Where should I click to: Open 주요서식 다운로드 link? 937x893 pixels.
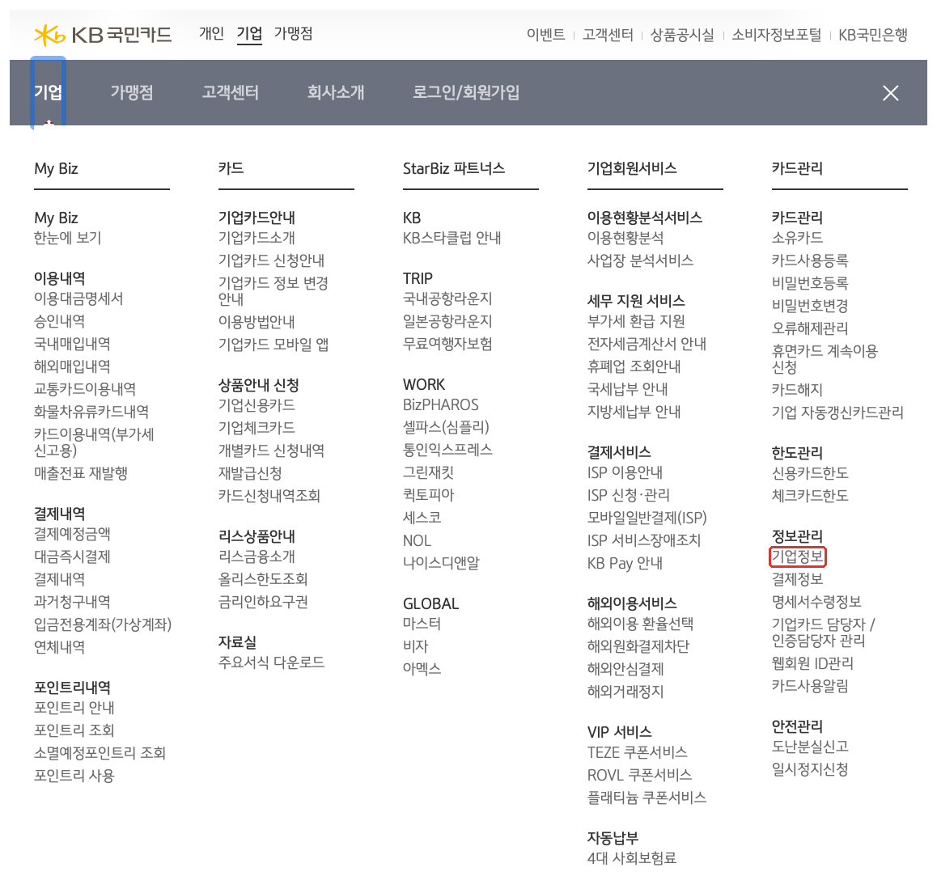[x=271, y=662]
